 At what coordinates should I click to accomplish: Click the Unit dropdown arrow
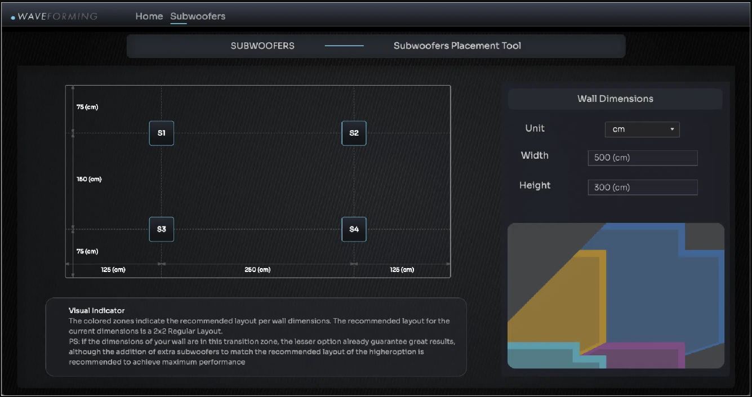pyautogui.click(x=672, y=130)
